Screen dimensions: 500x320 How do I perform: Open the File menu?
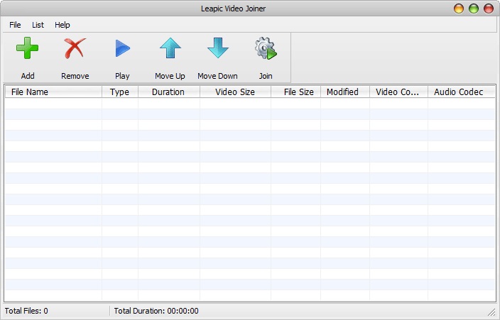15,25
